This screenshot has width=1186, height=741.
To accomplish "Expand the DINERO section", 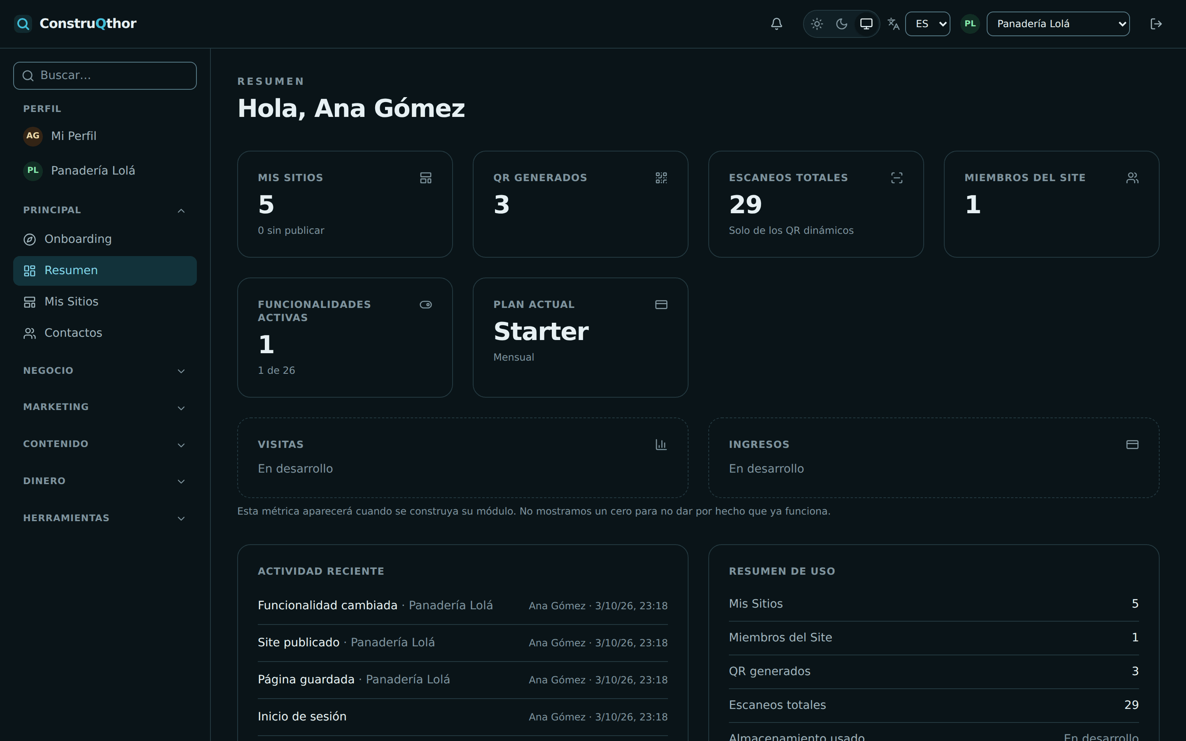I will [x=105, y=481].
